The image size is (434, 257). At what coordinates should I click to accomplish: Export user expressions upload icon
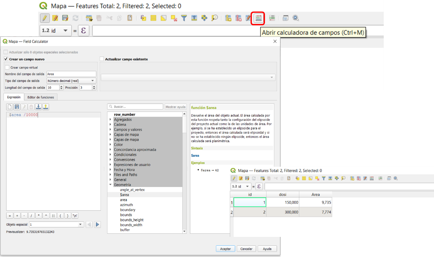pos(46,107)
